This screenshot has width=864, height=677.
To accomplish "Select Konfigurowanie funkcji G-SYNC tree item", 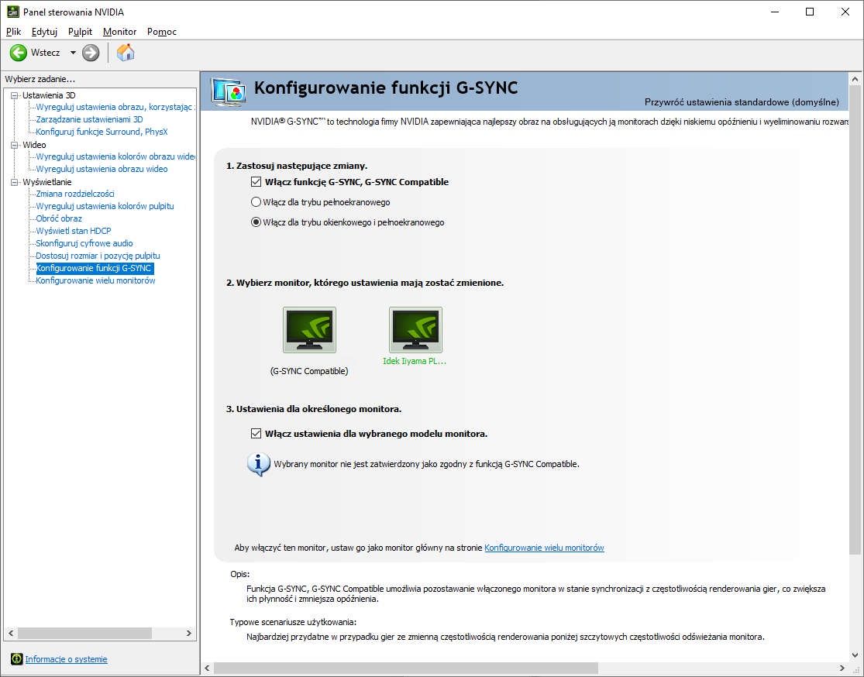I will click(x=94, y=268).
